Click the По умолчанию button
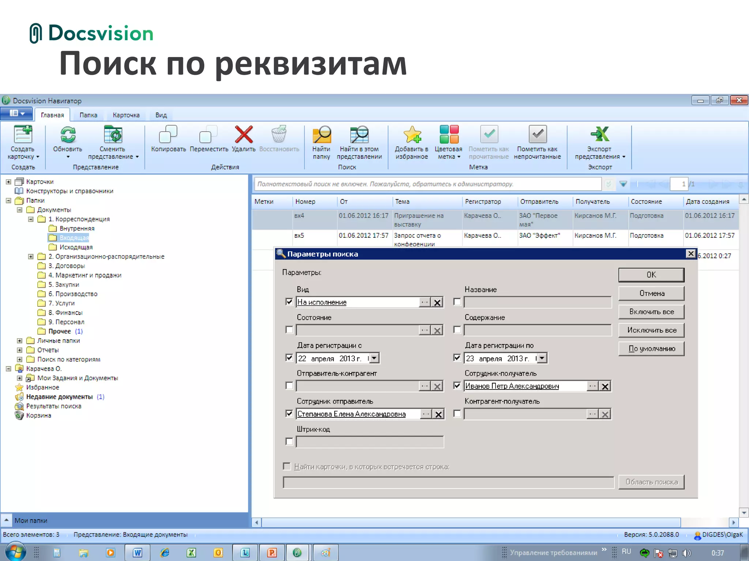The width and height of the screenshot is (749, 561). pos(651,348)
